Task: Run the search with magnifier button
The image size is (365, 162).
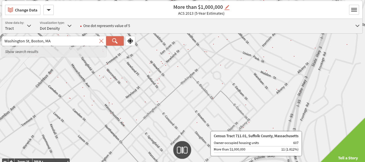Action: click(115, 41)
